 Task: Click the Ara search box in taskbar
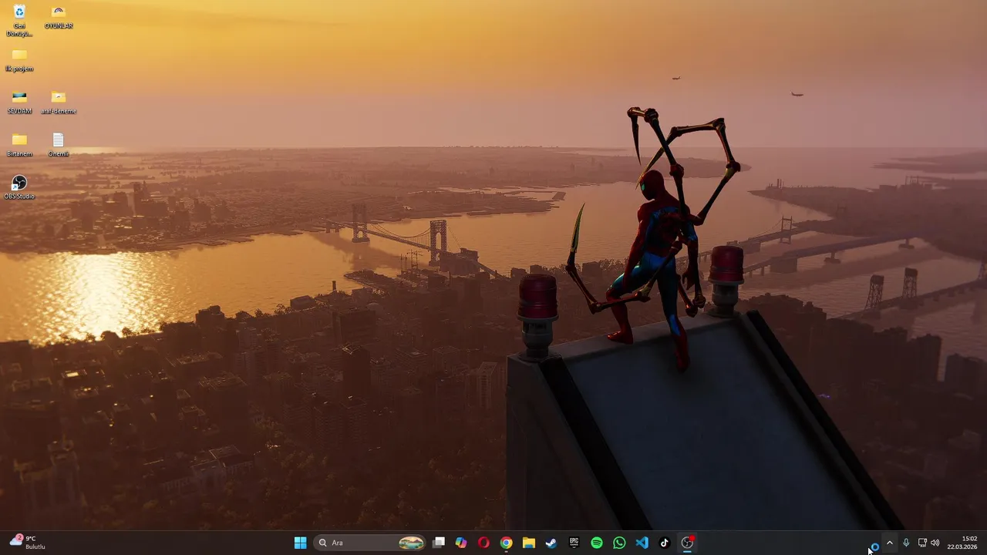(x=371, y=543)
